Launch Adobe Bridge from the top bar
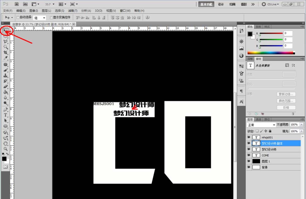The image size is (306, 199). tap(17, 4)
